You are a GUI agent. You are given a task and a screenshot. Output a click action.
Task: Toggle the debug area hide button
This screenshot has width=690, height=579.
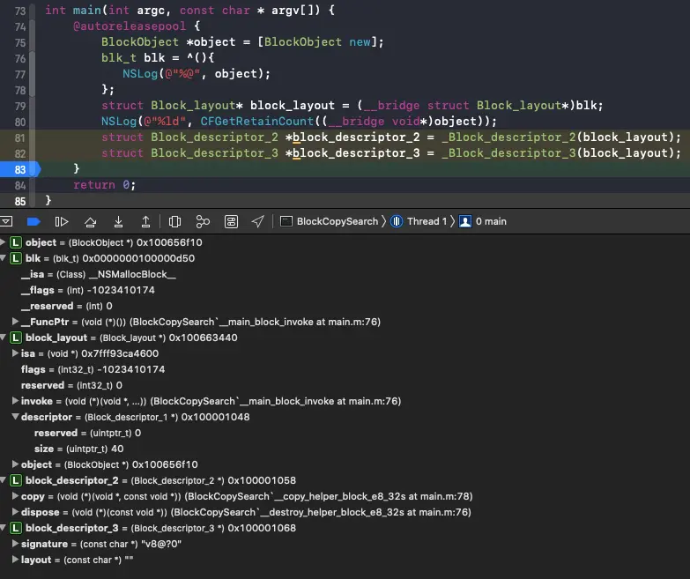pyautogui.click(x=6, y=221)
